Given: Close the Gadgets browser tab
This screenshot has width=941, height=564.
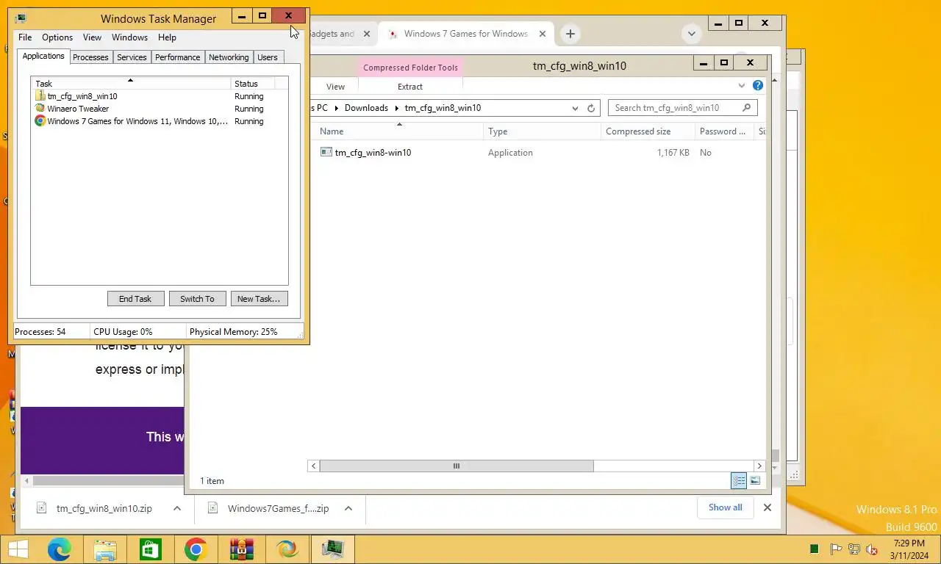Looking at the screenshot, I should click(x=365, y=34).
